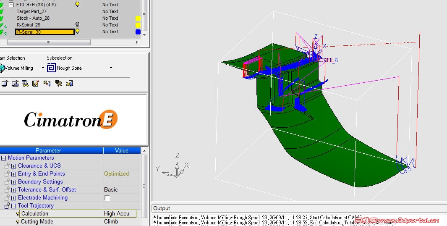Click the preference icon left of Tool Trajectory
Image resolution: width=447 pixels, height=226 pixels.
point(7,205)
